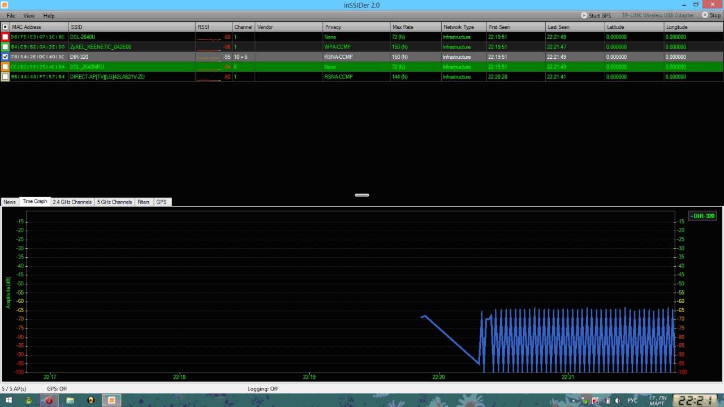
Task: Open the second taskbar icon beside the Start button
Action: (x=28, y=400)
